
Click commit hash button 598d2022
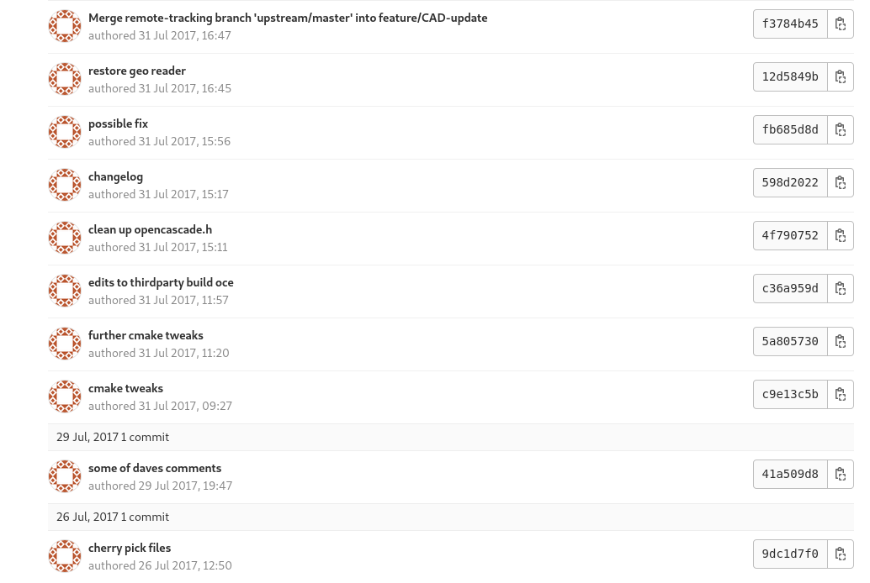click(790, 183)
